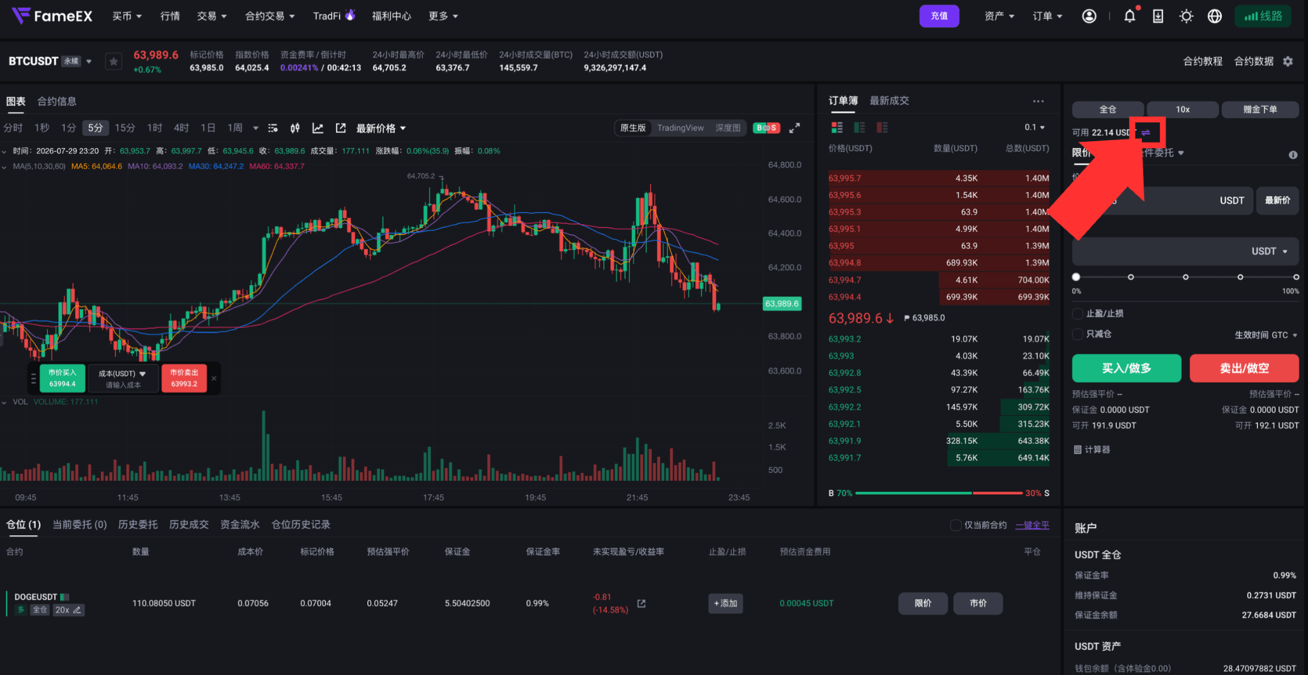This screenshot has width=1308, height=675.
Task: Expand more chart timeframes arrow
Action: coord(255,128)
